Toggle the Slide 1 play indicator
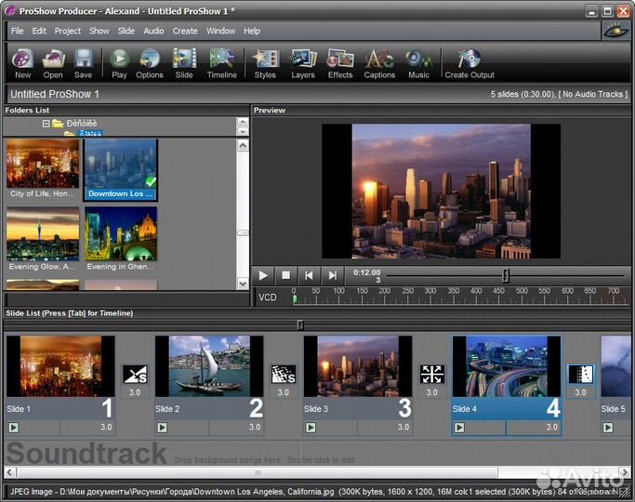 [14, 428]
